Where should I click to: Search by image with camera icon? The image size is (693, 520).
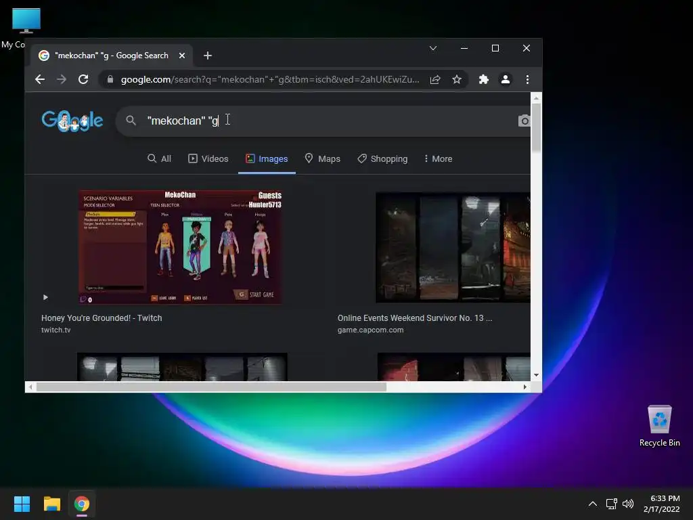(524, 121)
